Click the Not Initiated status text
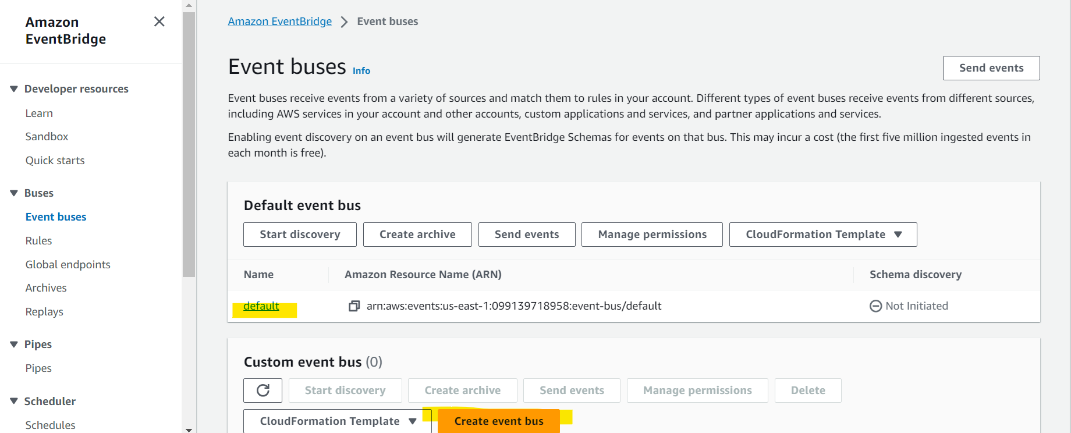Screen dimensions: 1071x433 [x=917, y=306]
